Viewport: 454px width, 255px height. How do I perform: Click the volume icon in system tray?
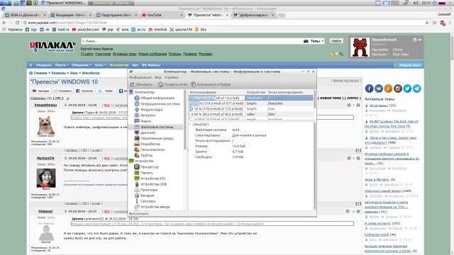pyautogui.click(x=416, y=3)
